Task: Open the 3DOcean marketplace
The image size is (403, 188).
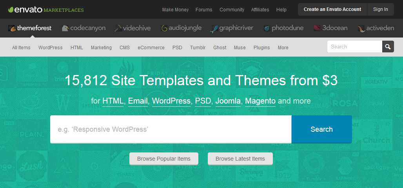Action: [330, 28]
